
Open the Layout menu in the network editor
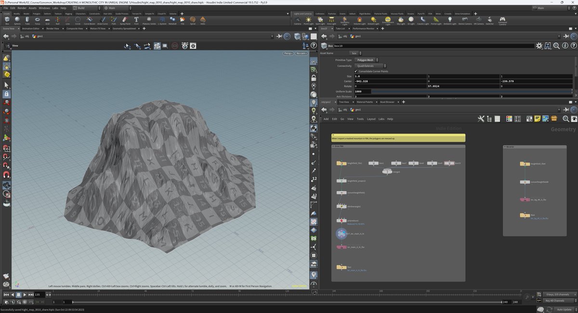coord(371,119)
